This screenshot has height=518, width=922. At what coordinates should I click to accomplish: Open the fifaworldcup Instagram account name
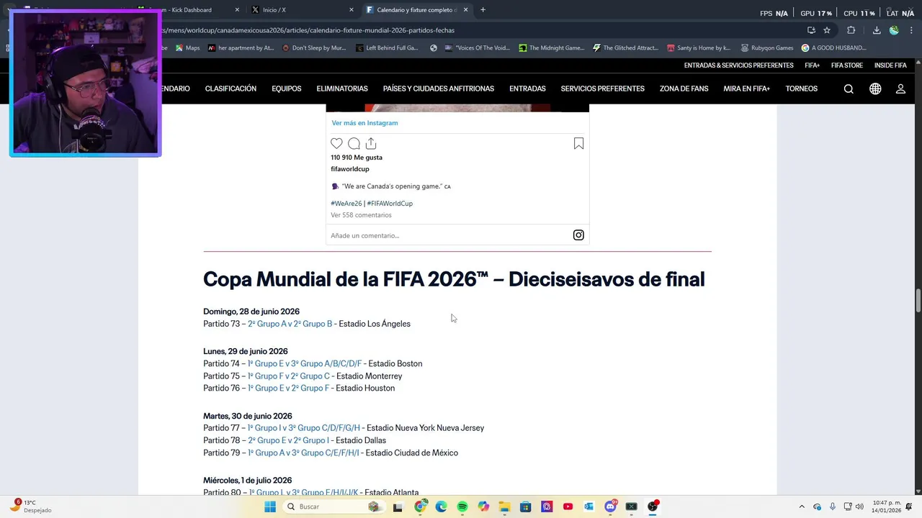point(350,169)
